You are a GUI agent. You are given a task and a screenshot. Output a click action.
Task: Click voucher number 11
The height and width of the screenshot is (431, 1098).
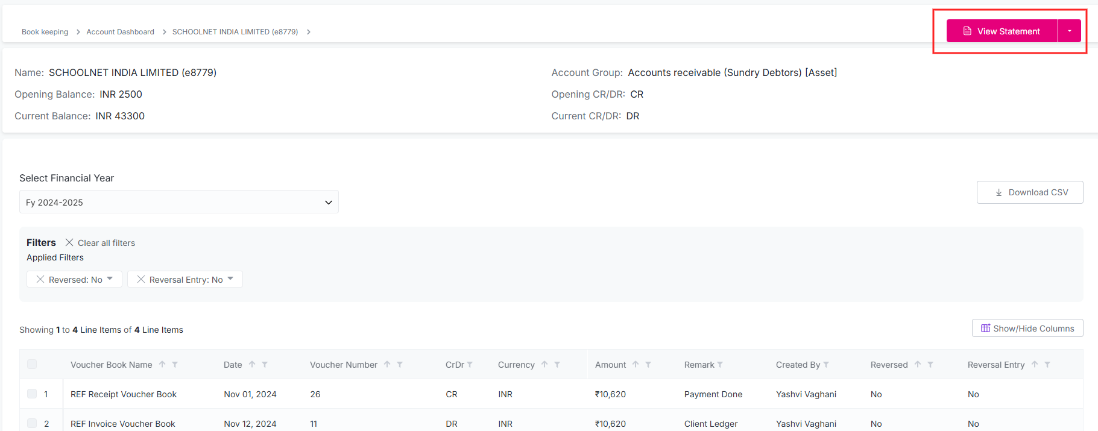(x=314, y=424)
